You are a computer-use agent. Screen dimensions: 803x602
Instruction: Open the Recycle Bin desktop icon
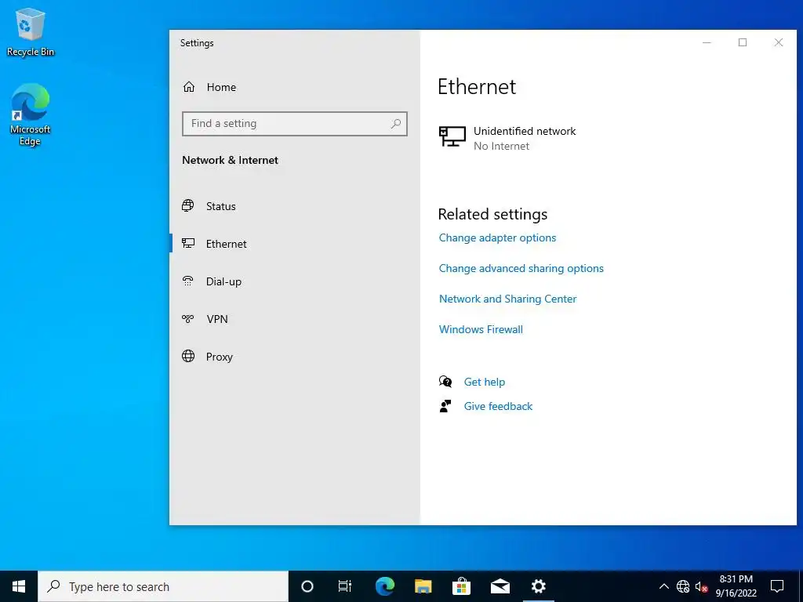31,31
